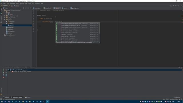183x103 pixels.
Task: Click the active WebStorm taskbar icon
Action: tap(48, 102)
